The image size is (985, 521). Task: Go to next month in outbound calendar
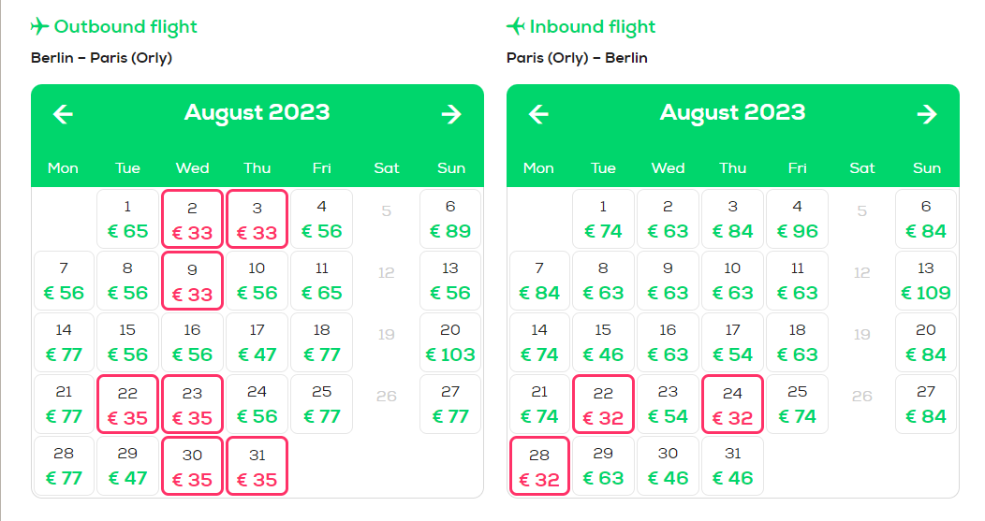point(451,113)
